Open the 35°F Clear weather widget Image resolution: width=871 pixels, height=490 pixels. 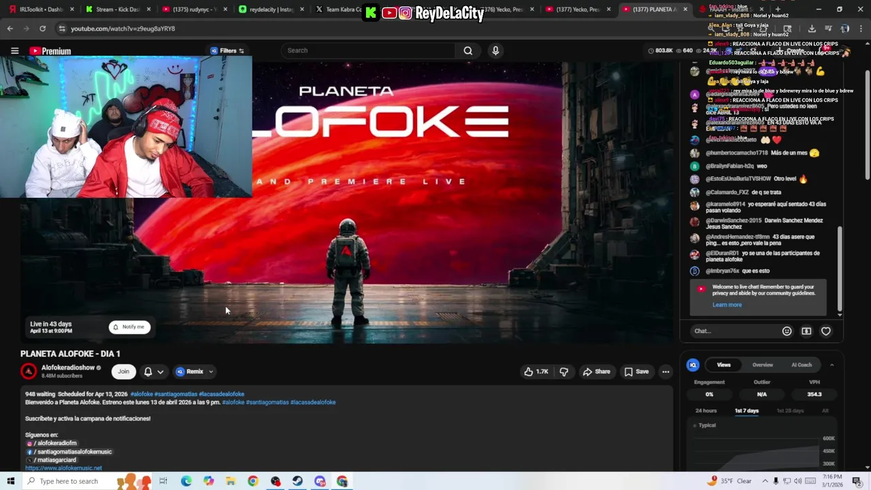[730, 481]
